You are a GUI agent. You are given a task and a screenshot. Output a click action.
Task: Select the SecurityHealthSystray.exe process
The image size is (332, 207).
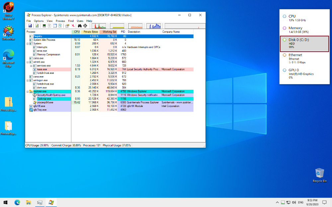coord(109,95)
